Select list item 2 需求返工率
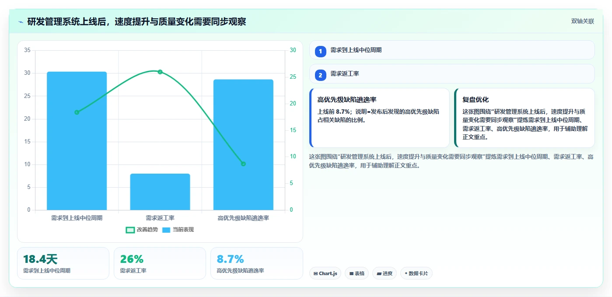The image size is (612, 297). pyautogui.click(x=452, y=74)
